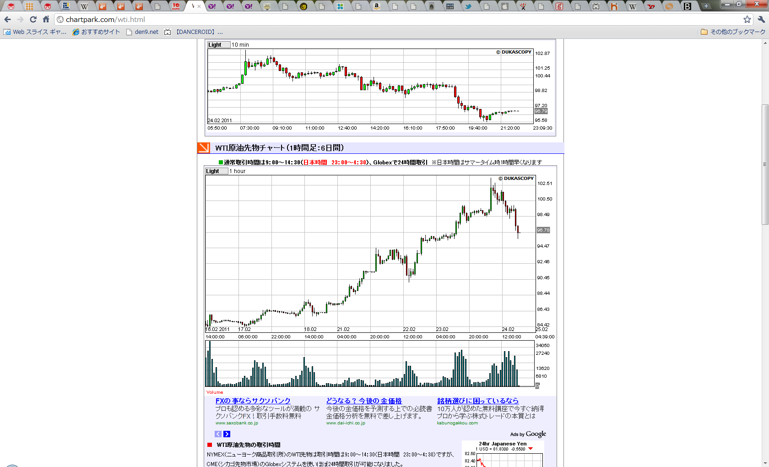Show next ads with right arrow
This screenshot has height=467, width=769.
(x=227, y=434)
